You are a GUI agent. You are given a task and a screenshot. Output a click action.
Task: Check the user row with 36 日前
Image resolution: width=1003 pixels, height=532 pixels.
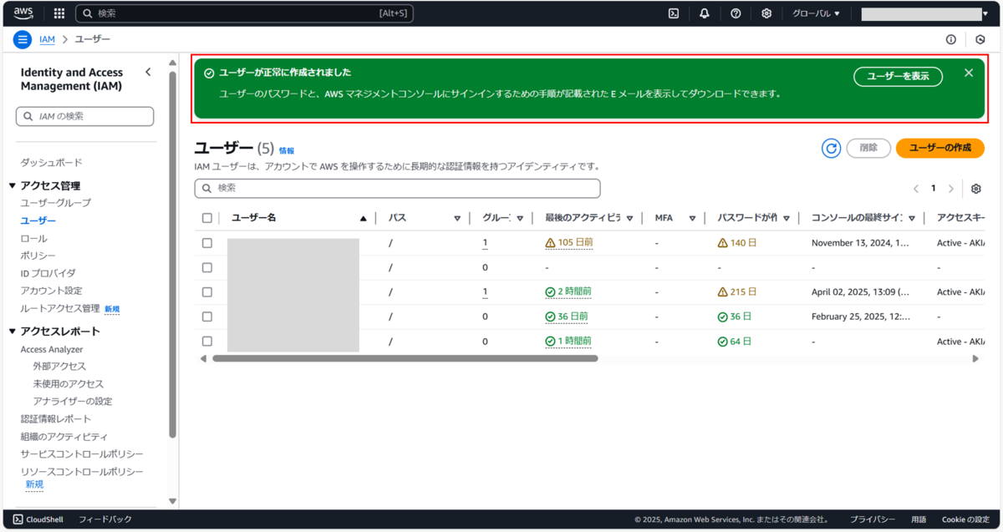tap(207, 317)
